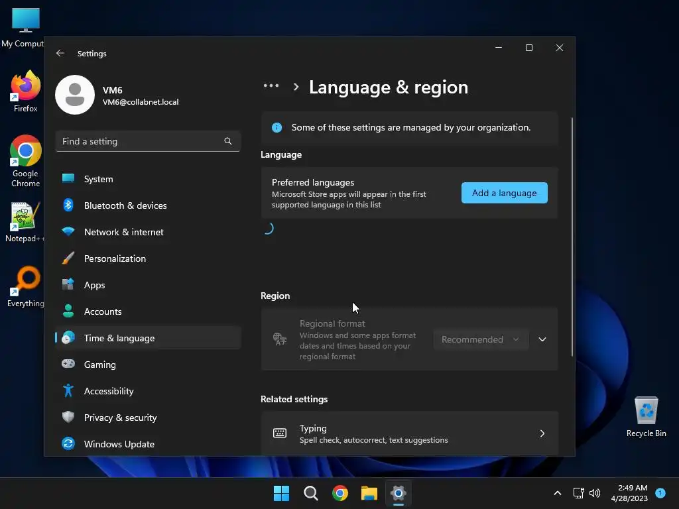Open the Google Chrome desktop shortcut
The height and width of the screenshot is (509, 679).
[x=26, y=161]
